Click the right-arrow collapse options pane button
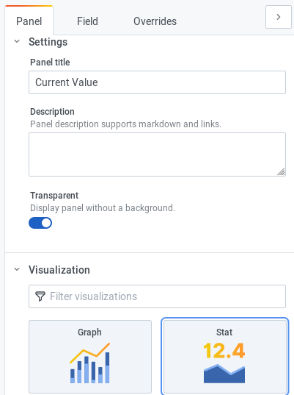Image resolution: width=294 pixels, height=395 pixels. (278, 17)
